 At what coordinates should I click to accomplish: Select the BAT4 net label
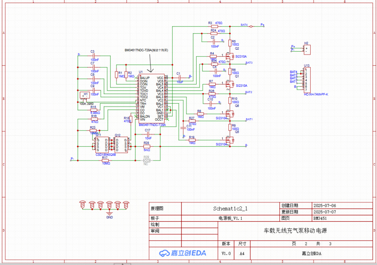click(x=244, y=25)
